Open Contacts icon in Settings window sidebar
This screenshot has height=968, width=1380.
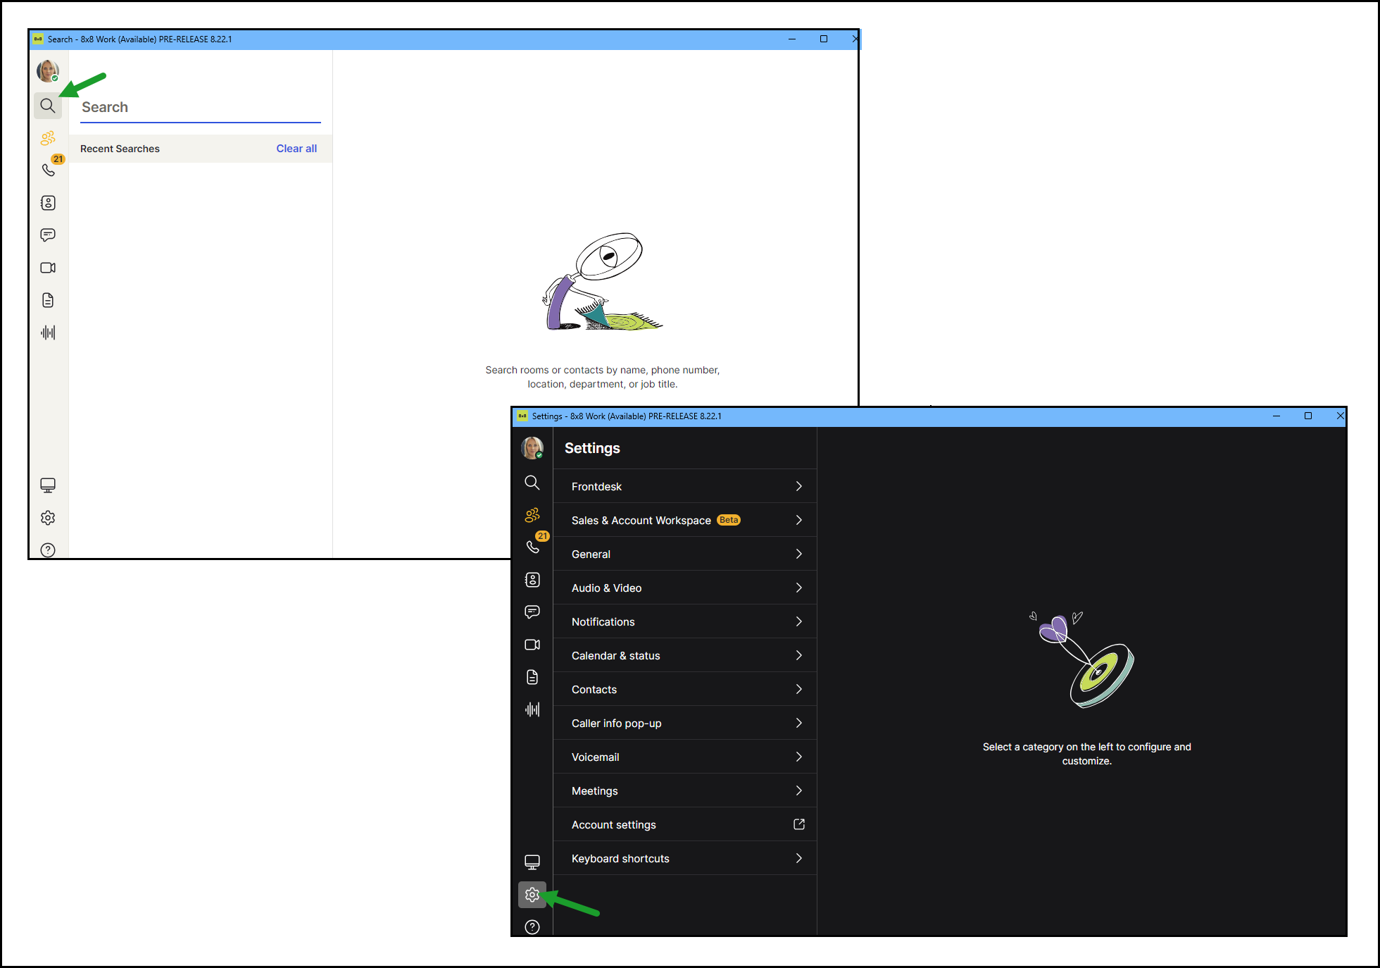click(x=532, y=580)
